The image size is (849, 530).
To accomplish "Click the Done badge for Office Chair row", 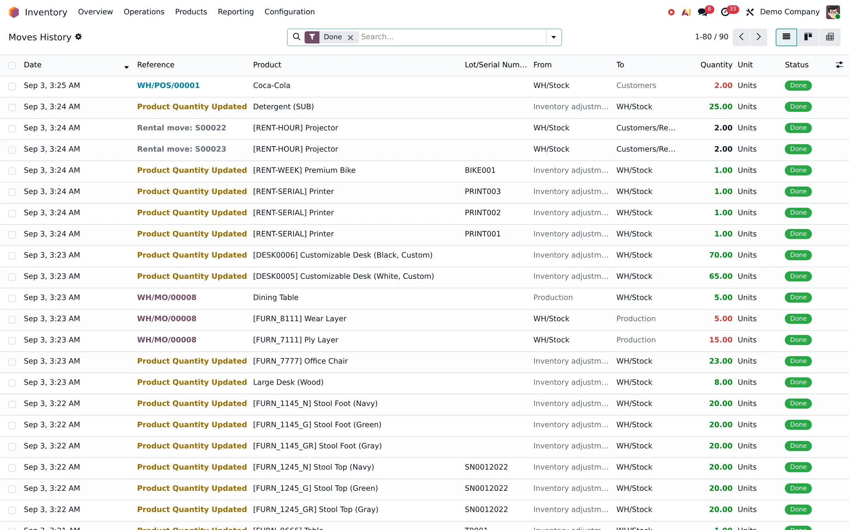I will [x=798, y=361].
